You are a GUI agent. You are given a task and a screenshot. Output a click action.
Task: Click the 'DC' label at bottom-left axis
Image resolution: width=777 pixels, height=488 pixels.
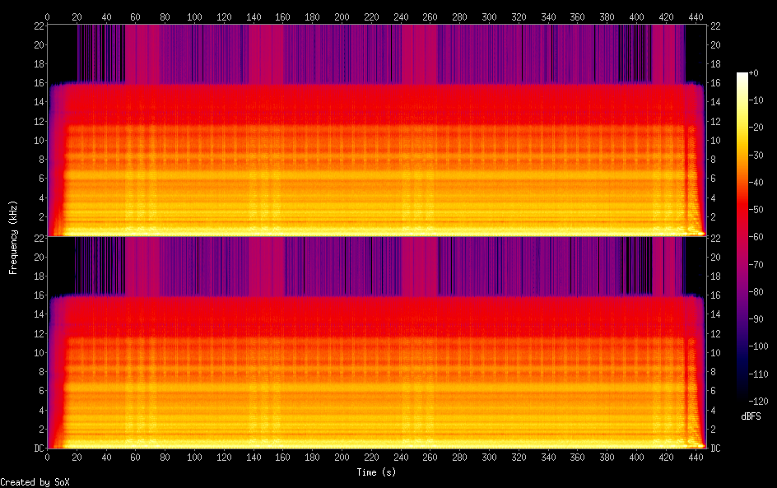coord(37,448)
